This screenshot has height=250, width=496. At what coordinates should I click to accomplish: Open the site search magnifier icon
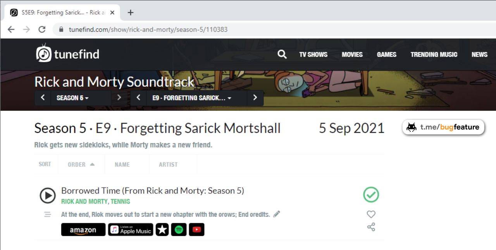point(282,54)
